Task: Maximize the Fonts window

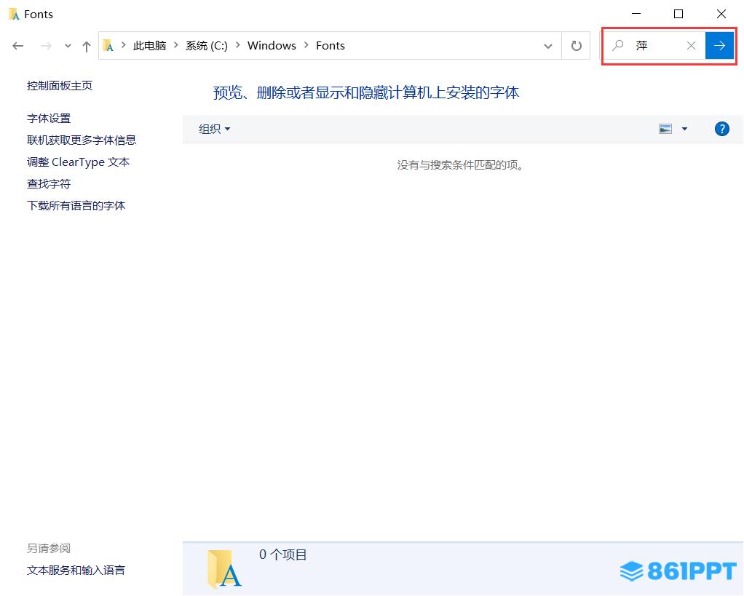Action: 678,14
